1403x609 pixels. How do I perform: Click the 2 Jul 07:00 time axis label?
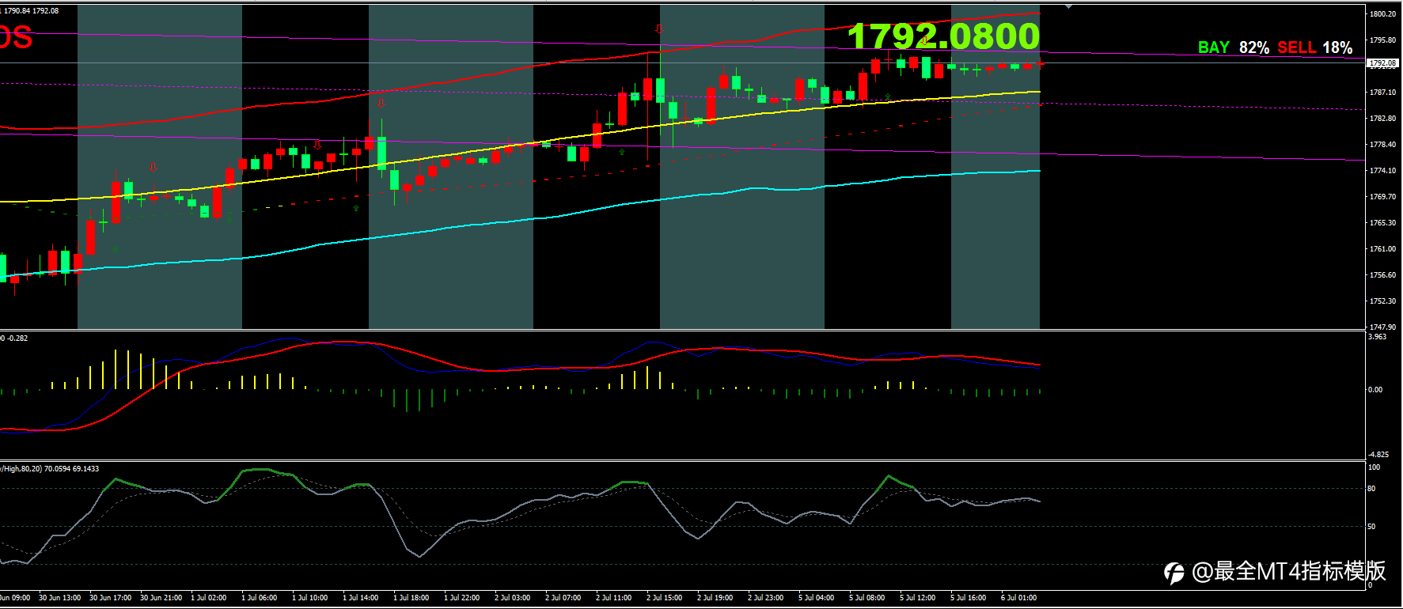click(x=563, y=598)
